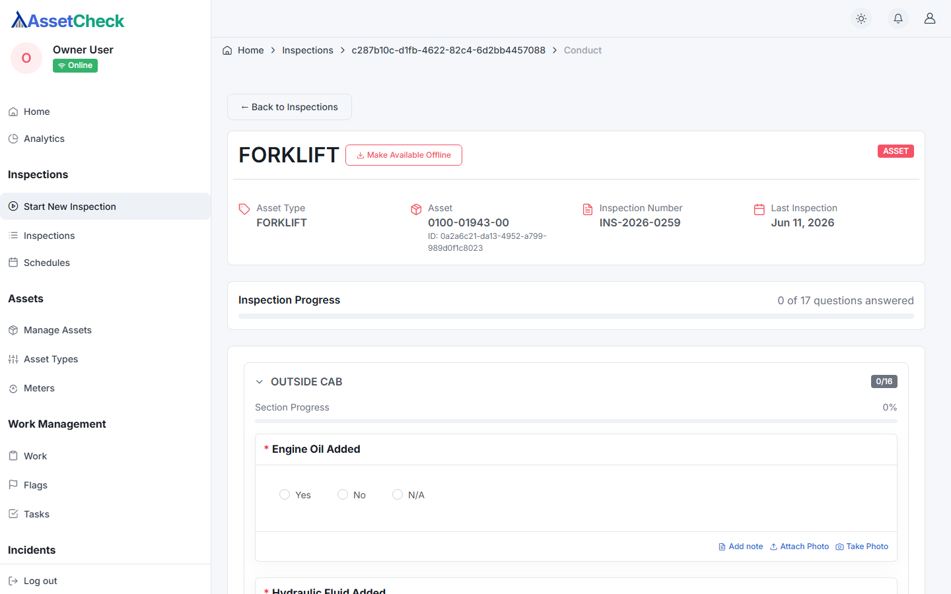Click the Take Photo camera icon

coord(839,546)
